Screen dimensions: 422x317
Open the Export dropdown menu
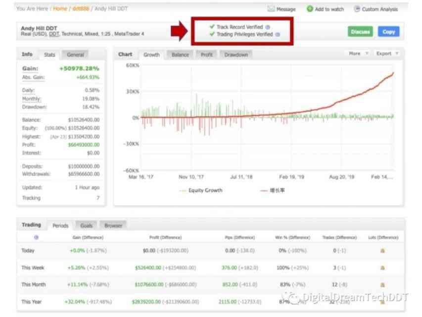click(387, 53)
